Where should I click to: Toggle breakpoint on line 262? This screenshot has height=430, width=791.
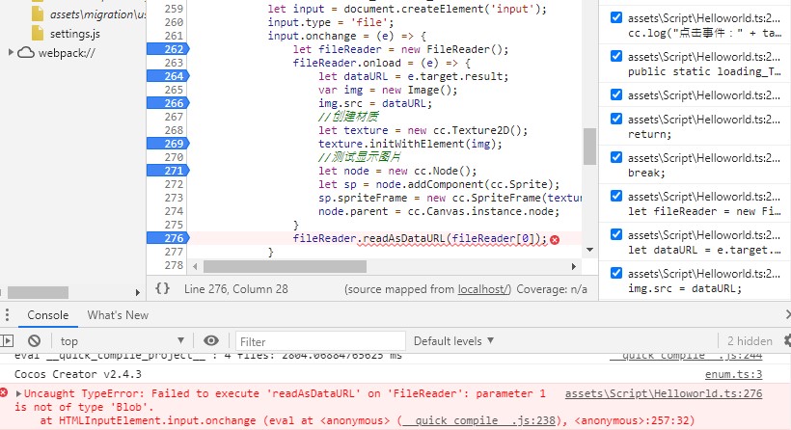tap(168, 49)
